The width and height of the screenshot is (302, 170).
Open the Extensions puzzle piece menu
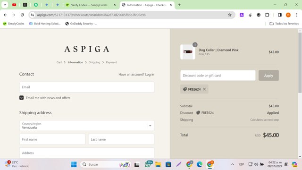tap(267, 15)
